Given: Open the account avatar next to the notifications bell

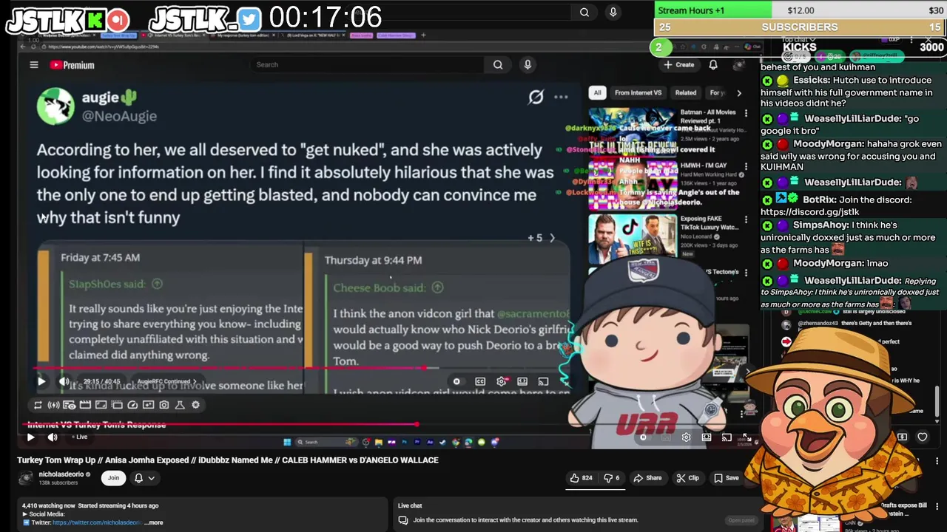Looking at the screenshot, I should point(738,65).
